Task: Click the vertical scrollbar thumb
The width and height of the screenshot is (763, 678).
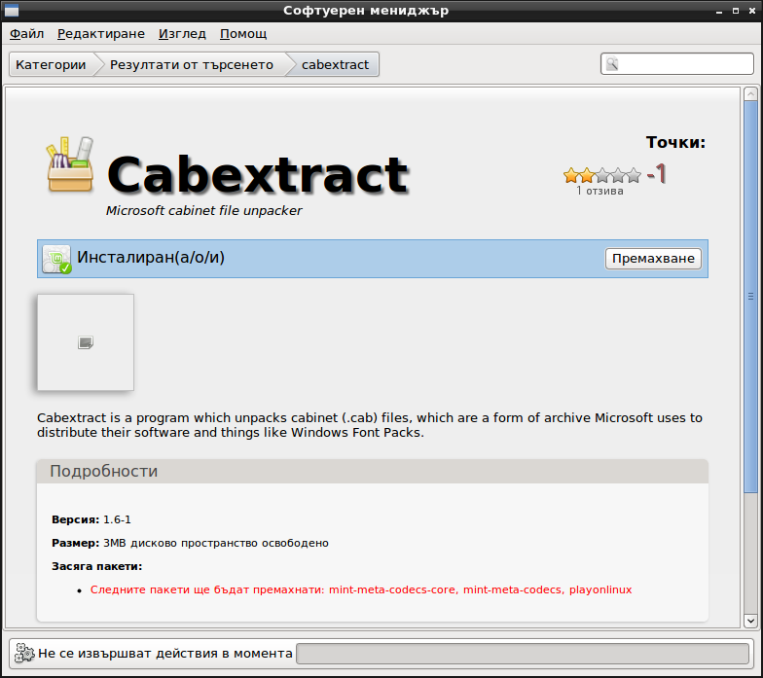Action: (750, 297)
